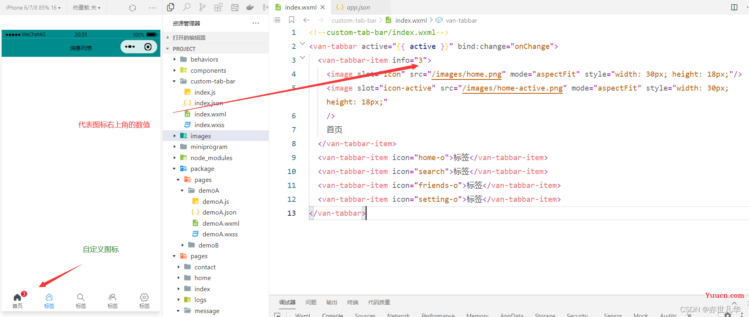The image size is (749, 317).
Task: Tap the mini program capsule menu dots
Action: [130, 46]
